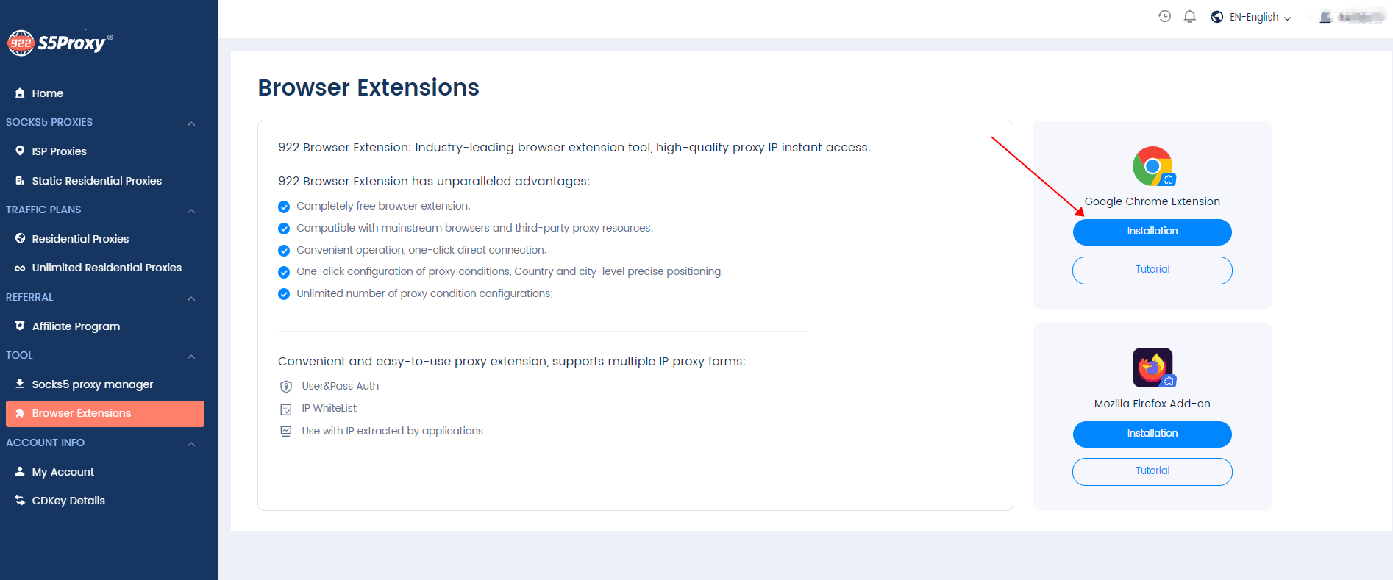Image resolution: width=1393 pixels, height=580 pixels.
Task: Open the Chrome extension Tutorial
Action: [x=1152, y=270]
